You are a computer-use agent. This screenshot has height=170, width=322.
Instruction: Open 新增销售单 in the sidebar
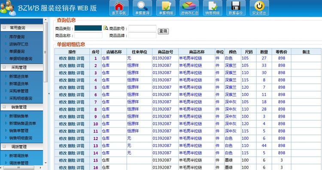[19, 116]
